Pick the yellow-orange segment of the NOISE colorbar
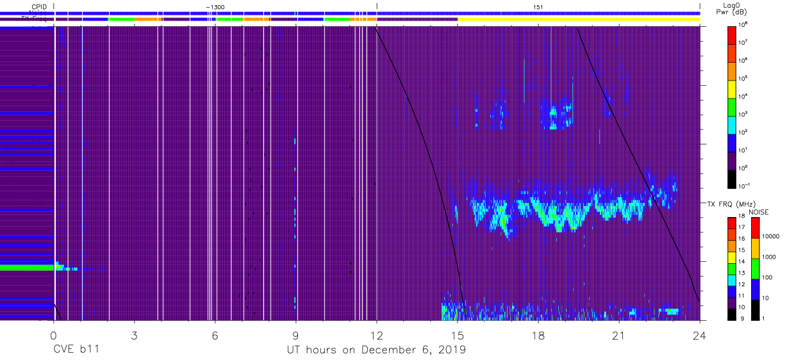787x363 pixels. pos(756,248)
